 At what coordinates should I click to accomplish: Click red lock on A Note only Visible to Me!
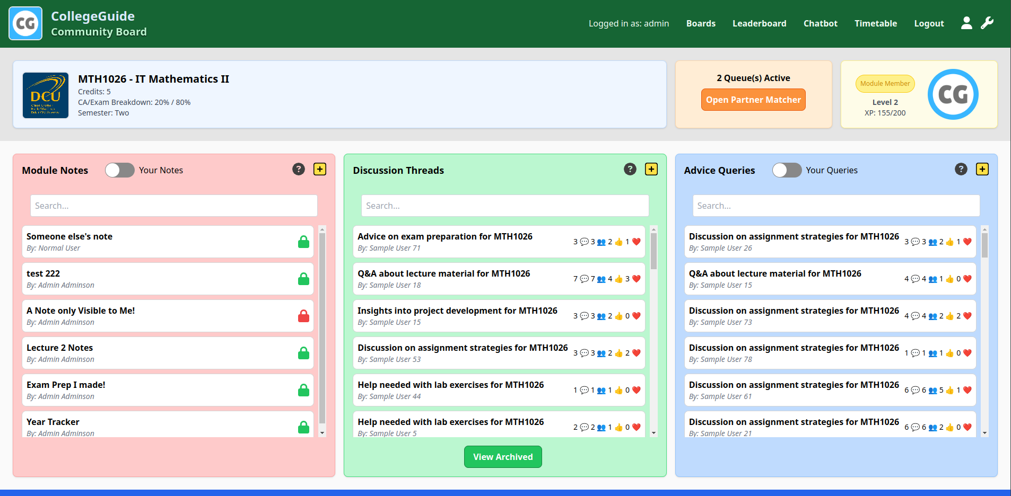click(303, 316)
